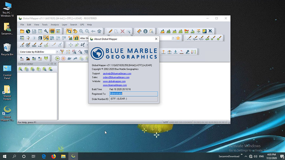This screenshot has height=160, width=285.
Task: Click the 3D cube view icon
Action: pos(40,38)
